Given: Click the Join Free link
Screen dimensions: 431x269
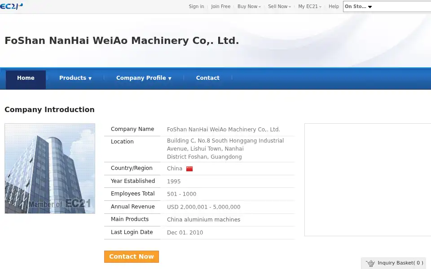Looking at the screenshot, I should point(221,6).
